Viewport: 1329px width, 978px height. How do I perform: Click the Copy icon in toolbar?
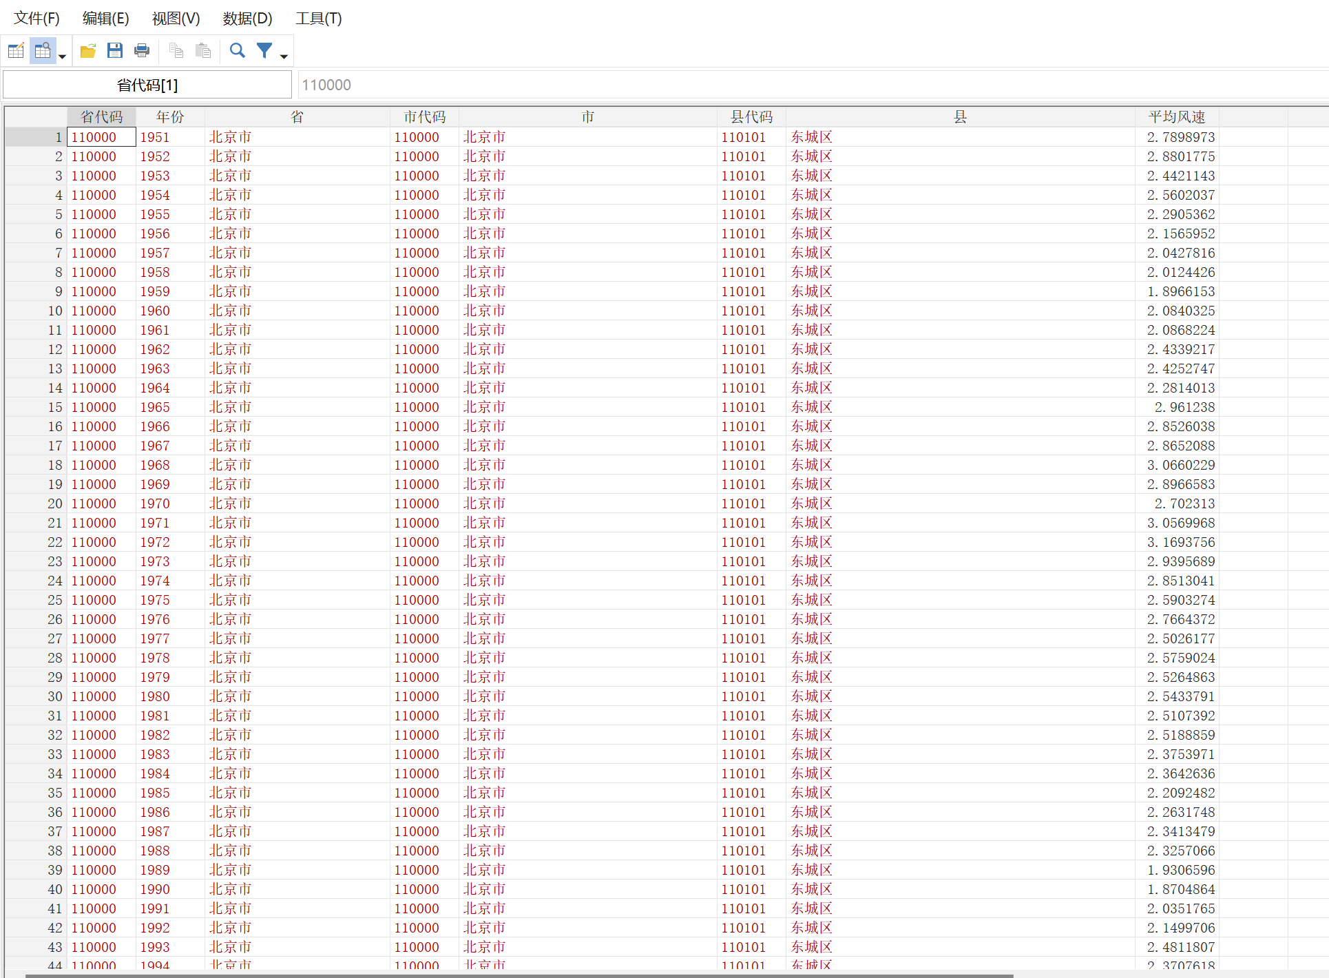point(176,50)
